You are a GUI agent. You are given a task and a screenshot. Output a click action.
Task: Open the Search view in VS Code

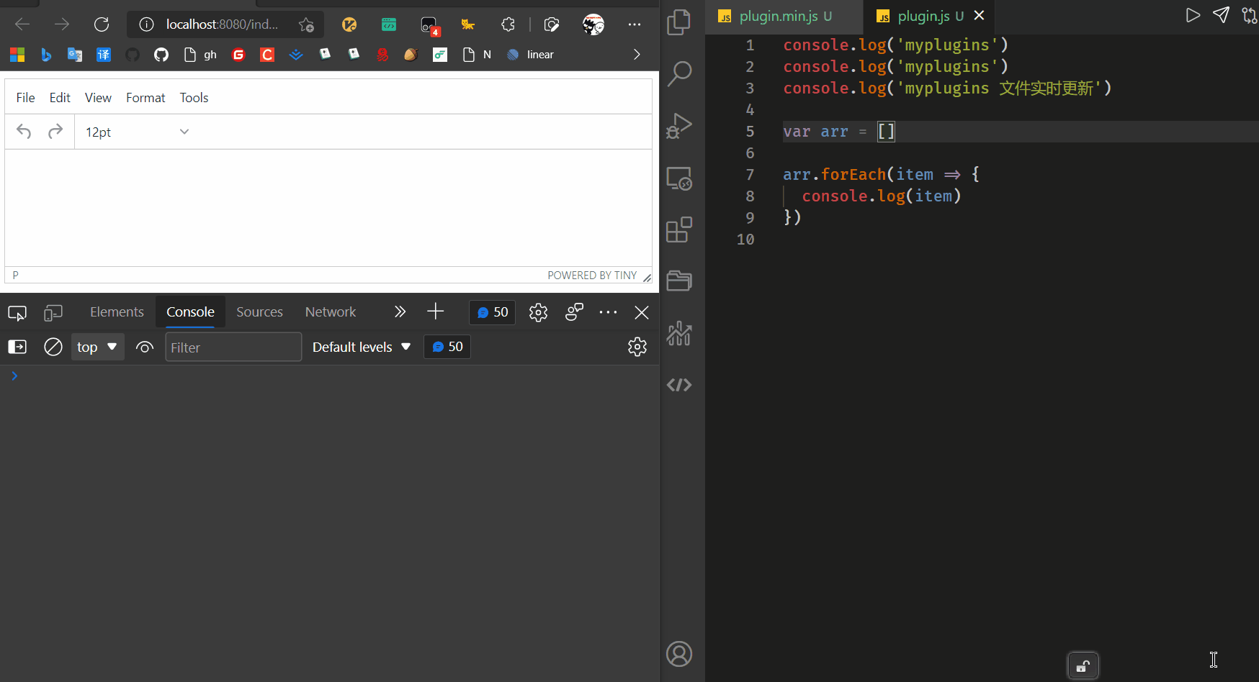click(x=679, y=73)
